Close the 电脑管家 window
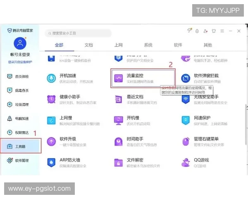The width and height of the screenshot is (248, 199). (239, 31)
